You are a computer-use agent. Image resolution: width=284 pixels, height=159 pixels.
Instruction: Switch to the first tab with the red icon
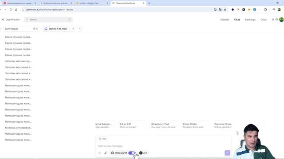[x=20, y=3]
